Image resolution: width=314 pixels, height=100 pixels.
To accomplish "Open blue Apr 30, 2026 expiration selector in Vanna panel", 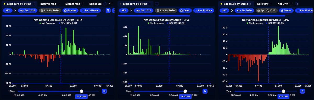I will click(x=244, y=10).
